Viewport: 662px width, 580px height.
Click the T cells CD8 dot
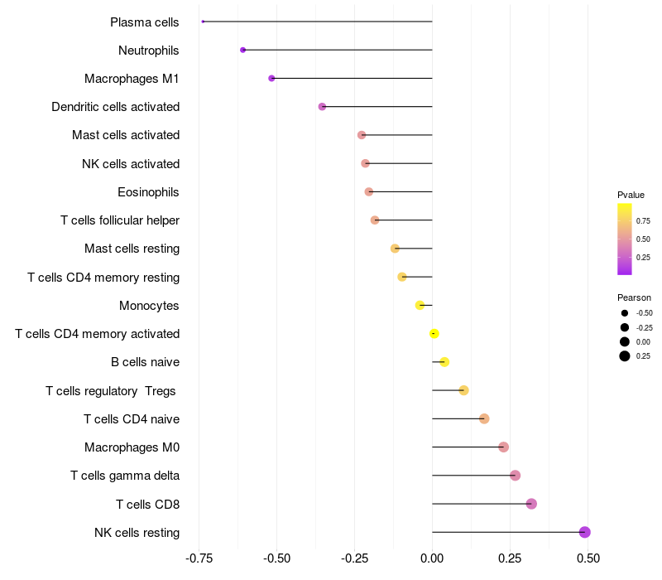pyautogui.click(x=531, y=504)
